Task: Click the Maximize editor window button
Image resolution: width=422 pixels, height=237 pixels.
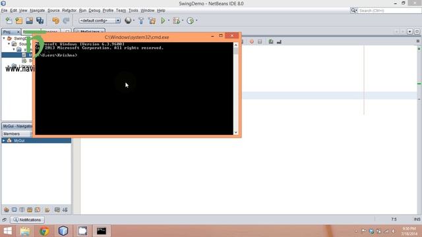Action: tap(417, 32)
